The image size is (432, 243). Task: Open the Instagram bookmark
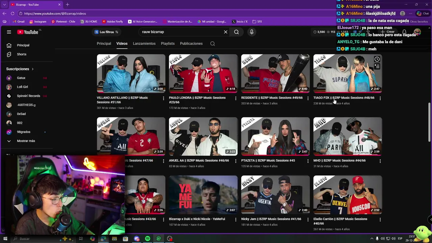coord(38,22)
